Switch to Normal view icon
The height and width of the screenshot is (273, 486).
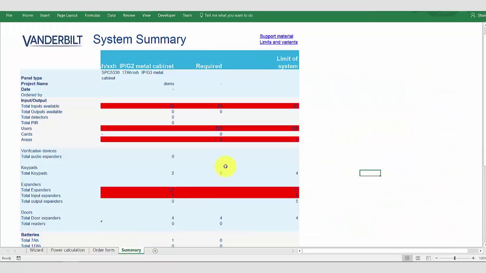click(407, 258)
